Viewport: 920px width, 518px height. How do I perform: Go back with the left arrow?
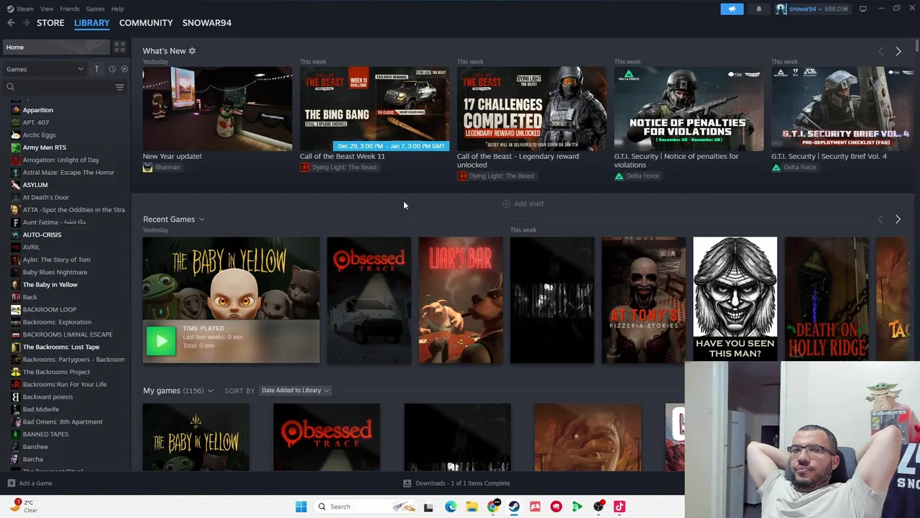pyautogui.click(x=11, y=23)
